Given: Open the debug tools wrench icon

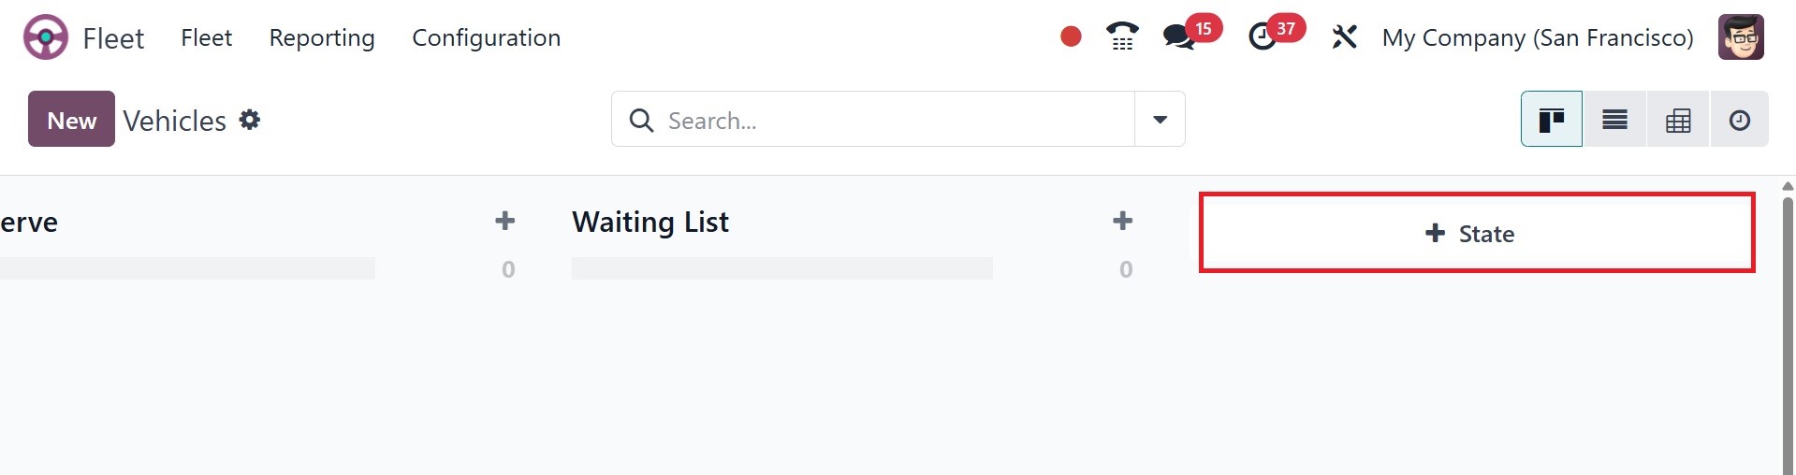Looking at the screenshot, I should point(1344,37).
